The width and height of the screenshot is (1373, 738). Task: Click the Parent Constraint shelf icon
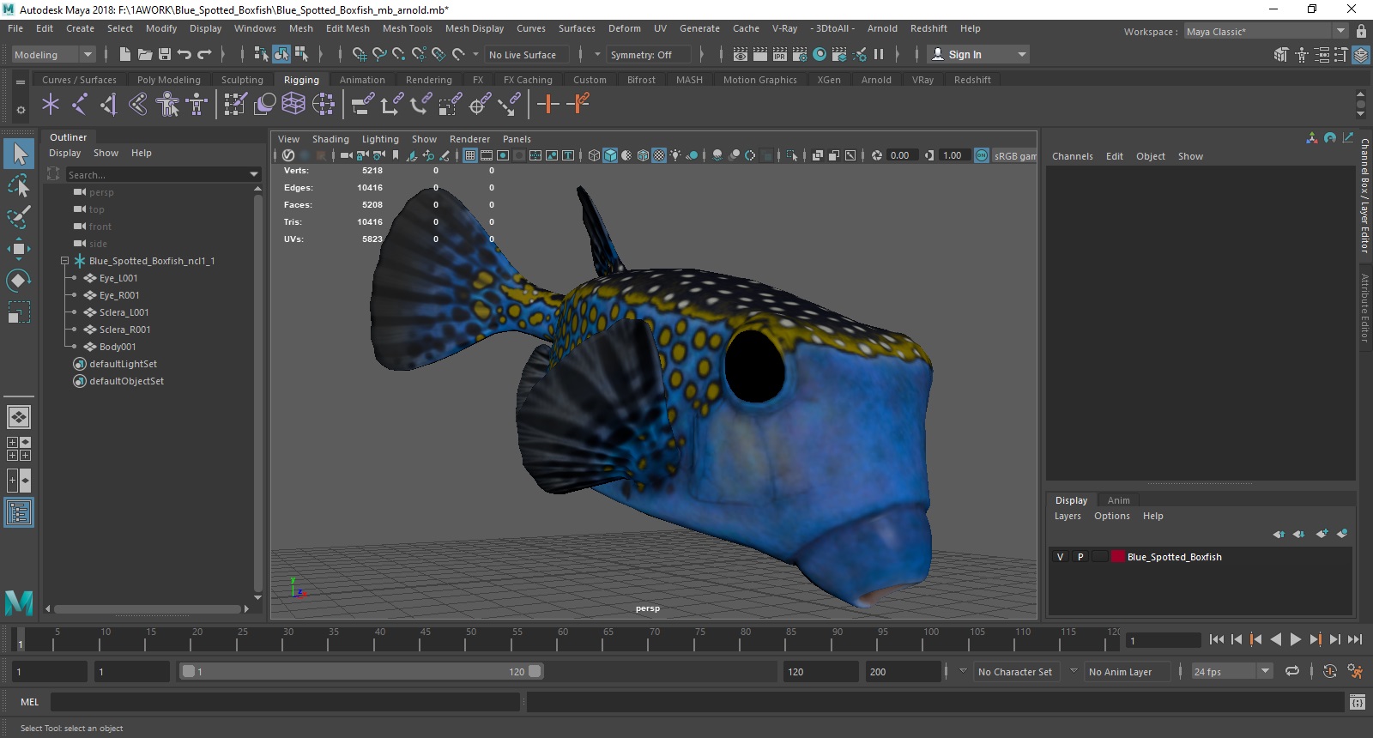(363, 105)
